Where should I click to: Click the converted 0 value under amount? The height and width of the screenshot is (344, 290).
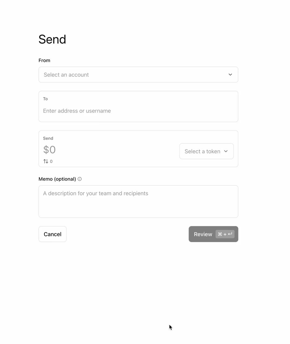coord(51,162)
